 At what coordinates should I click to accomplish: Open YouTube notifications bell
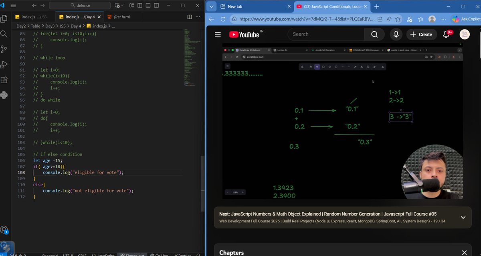[446, 34]
